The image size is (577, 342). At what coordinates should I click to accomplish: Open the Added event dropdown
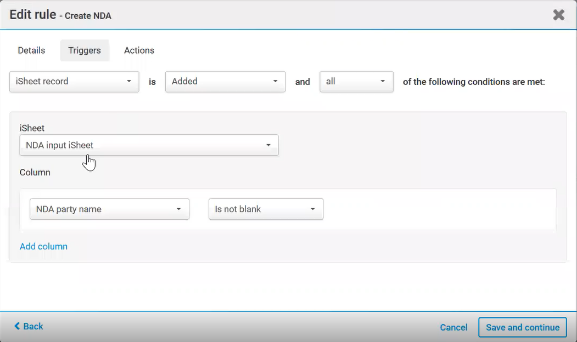coord(225,82)
